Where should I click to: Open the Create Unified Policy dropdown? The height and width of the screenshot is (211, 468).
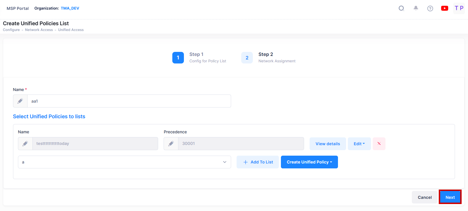309,162
